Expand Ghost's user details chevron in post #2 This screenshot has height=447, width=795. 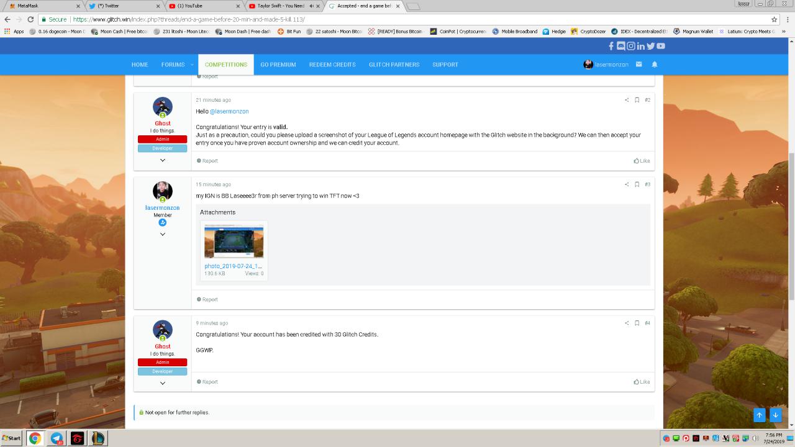163,160
